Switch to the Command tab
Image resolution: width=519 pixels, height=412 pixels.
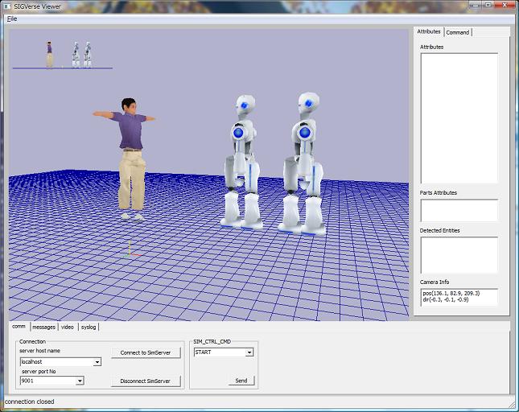point(458,32)
